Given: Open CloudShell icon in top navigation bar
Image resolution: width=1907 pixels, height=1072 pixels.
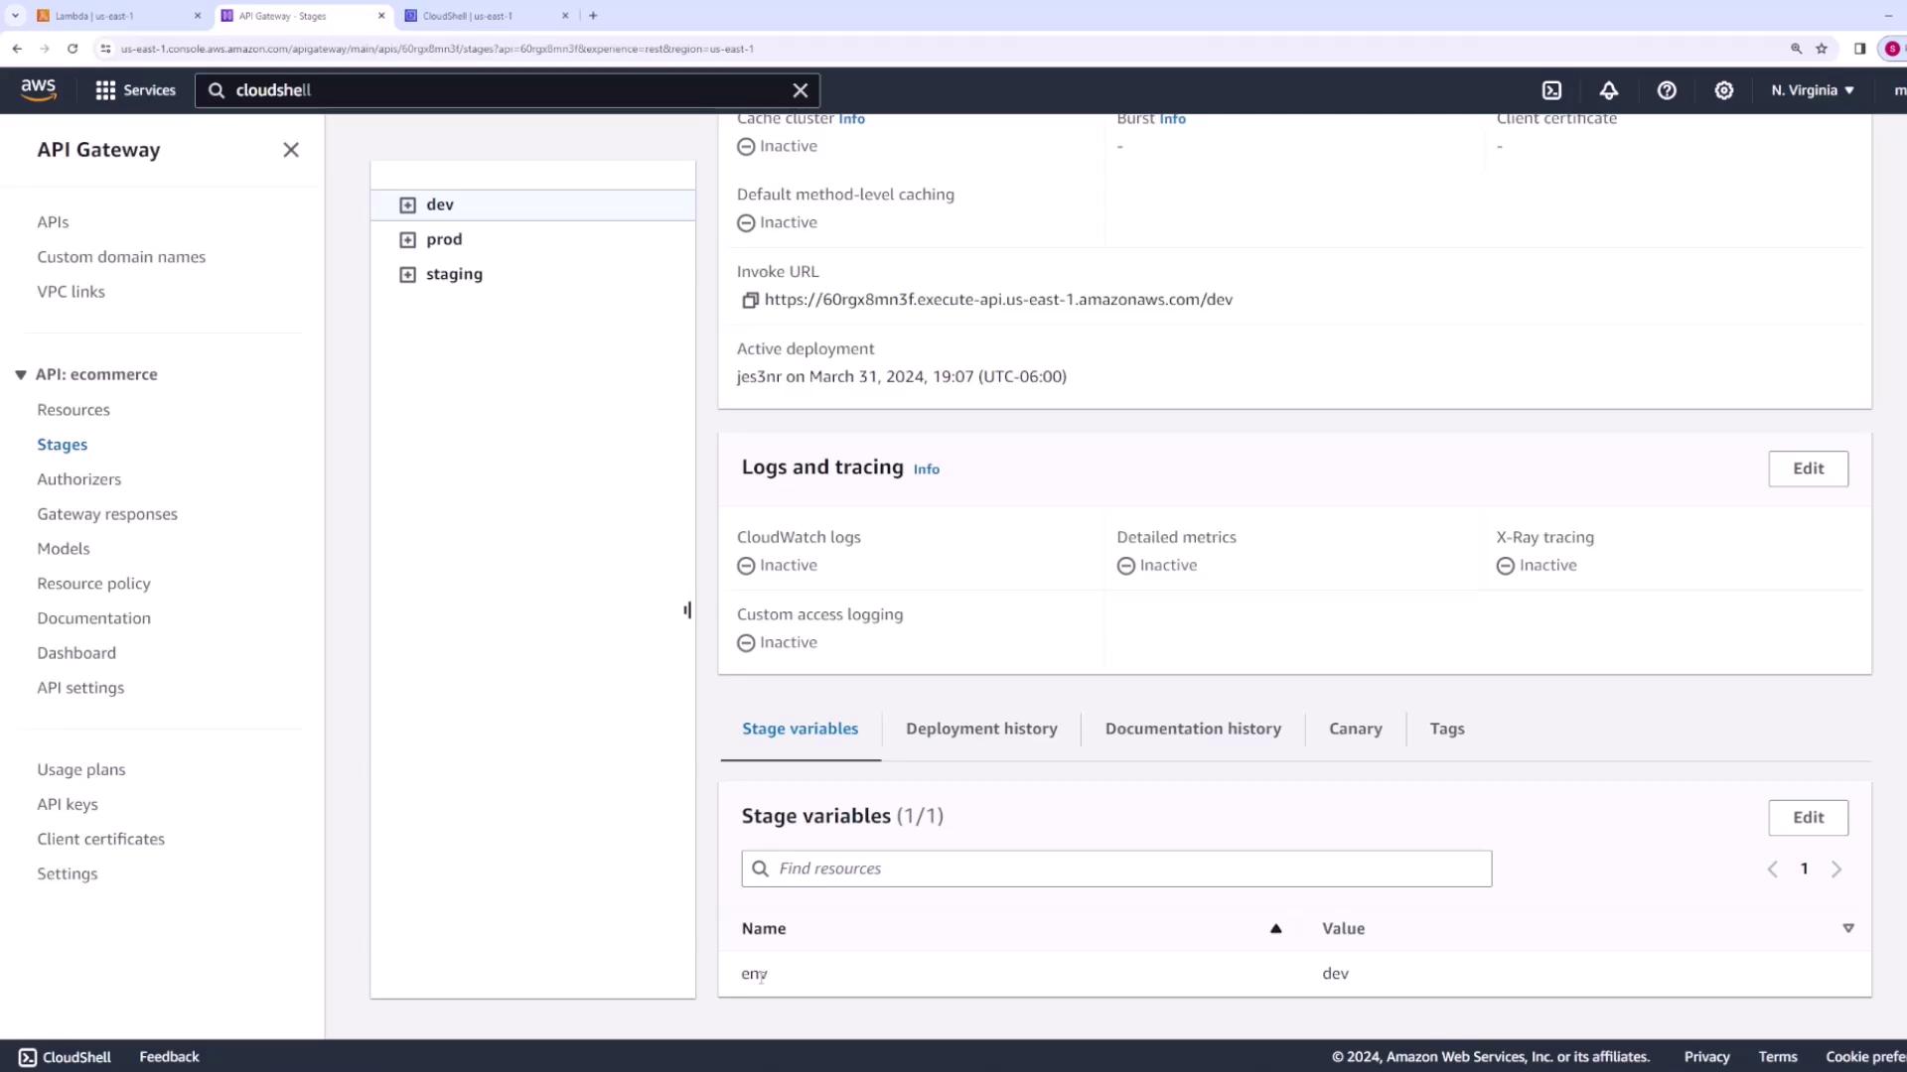Looking at the screenshot, I should (x=1551, y=90).
